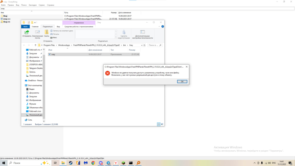Click New folder icon in quick access toolbar

[32, 22]
